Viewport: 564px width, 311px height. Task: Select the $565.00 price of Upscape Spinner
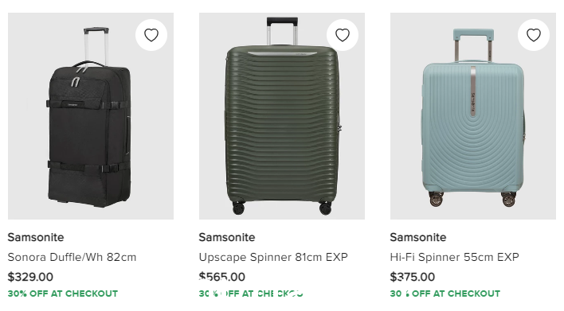coord(222,277)
